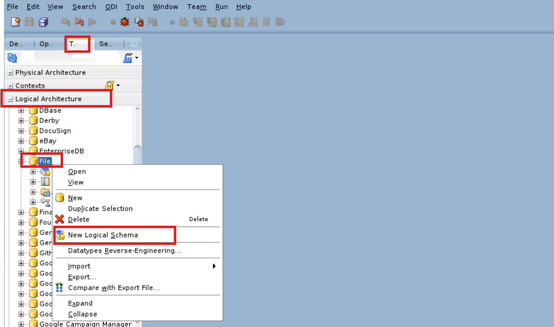The height and width of the screenshot is (327, 554).
Task: Open the Security navigator tab
Action: tap(107, 44)
